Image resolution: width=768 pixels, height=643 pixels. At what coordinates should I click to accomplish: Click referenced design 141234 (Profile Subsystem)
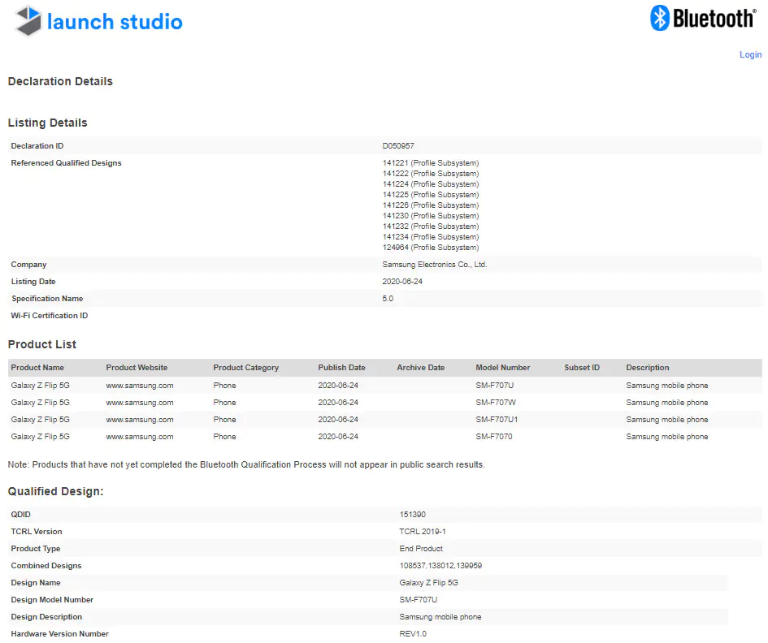click(431, 237)
